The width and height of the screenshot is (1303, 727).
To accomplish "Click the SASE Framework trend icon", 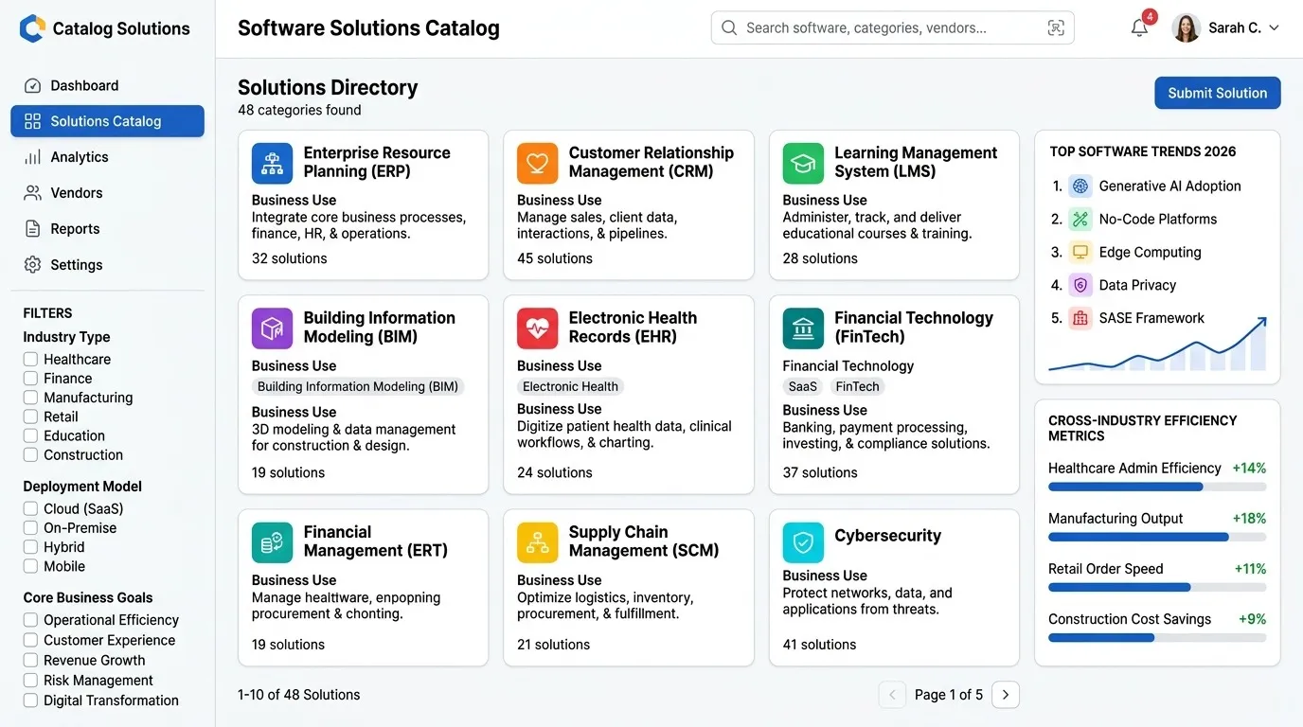I will point(1080,318).
